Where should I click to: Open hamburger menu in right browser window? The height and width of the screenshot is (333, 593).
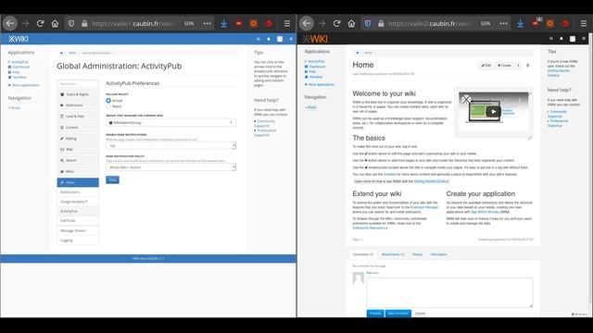(x=584, y=23)
